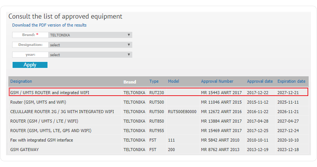
Task: Sort by Approval Number header
Action: click(x=217, y=81)
